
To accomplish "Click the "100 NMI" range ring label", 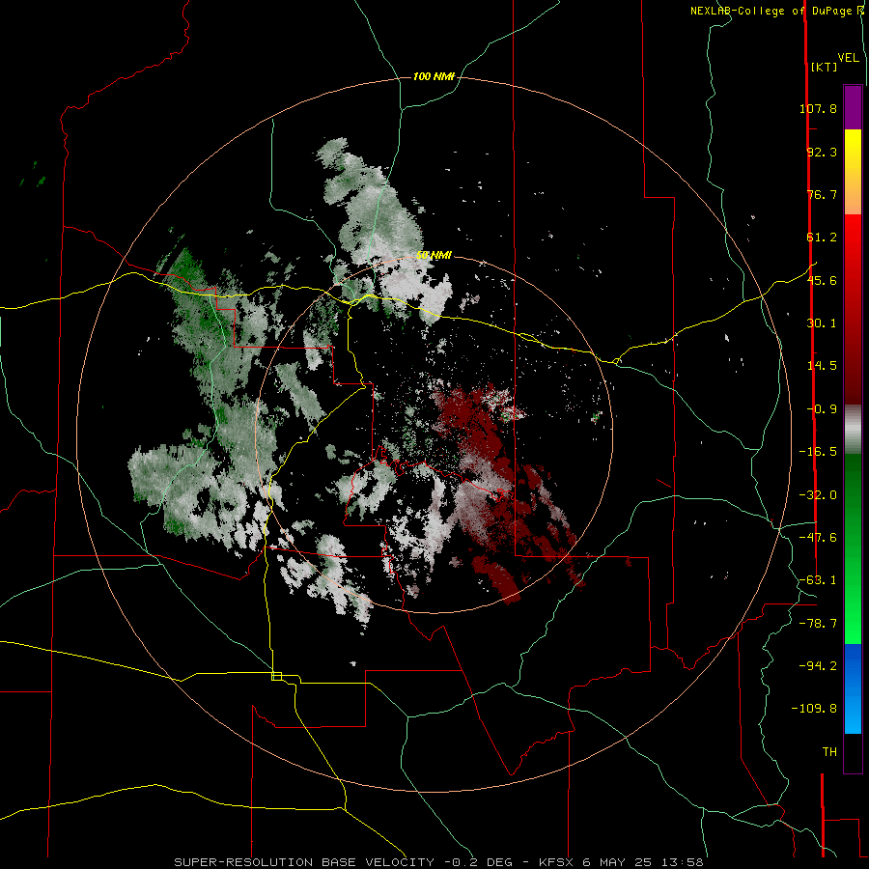I will (434, 76).
